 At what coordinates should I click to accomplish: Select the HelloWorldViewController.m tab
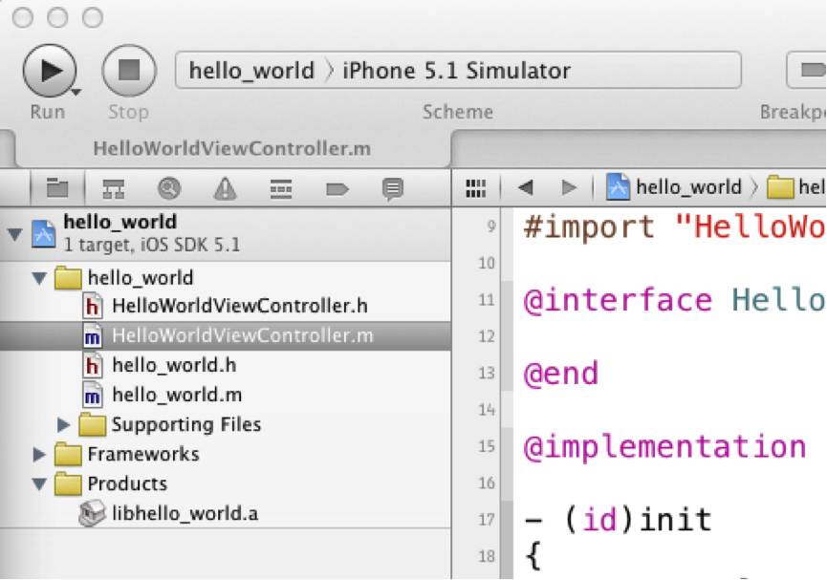[x=232, y=149]
